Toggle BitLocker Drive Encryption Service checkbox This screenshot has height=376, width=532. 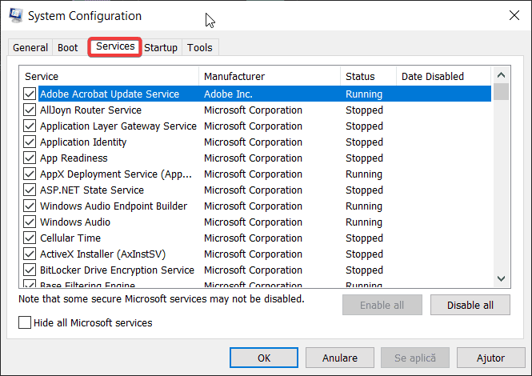30,270
